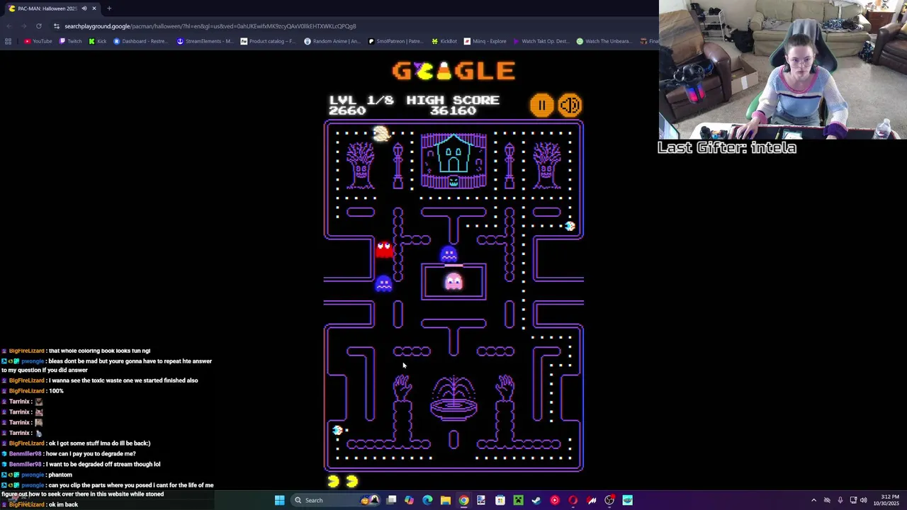View site information icon in address bar

click(x=57, y=26)
